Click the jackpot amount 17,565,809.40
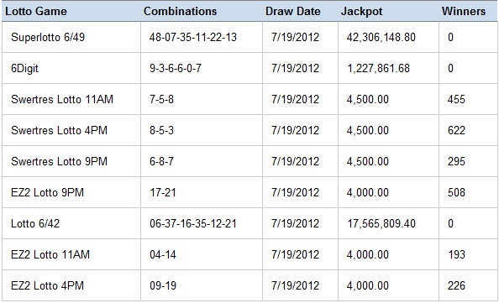Screen dimensions: 499x303 pos(381,223)
